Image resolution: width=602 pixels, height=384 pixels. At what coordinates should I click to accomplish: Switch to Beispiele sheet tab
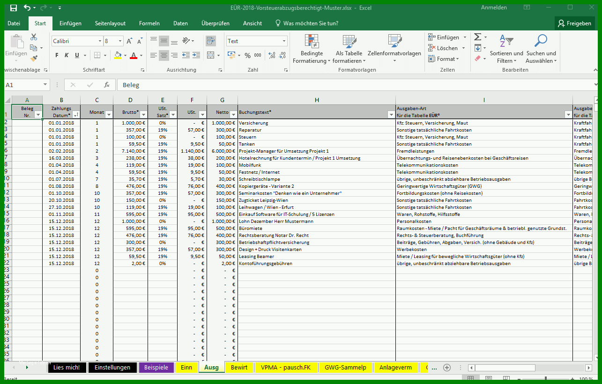pos(156,368)
